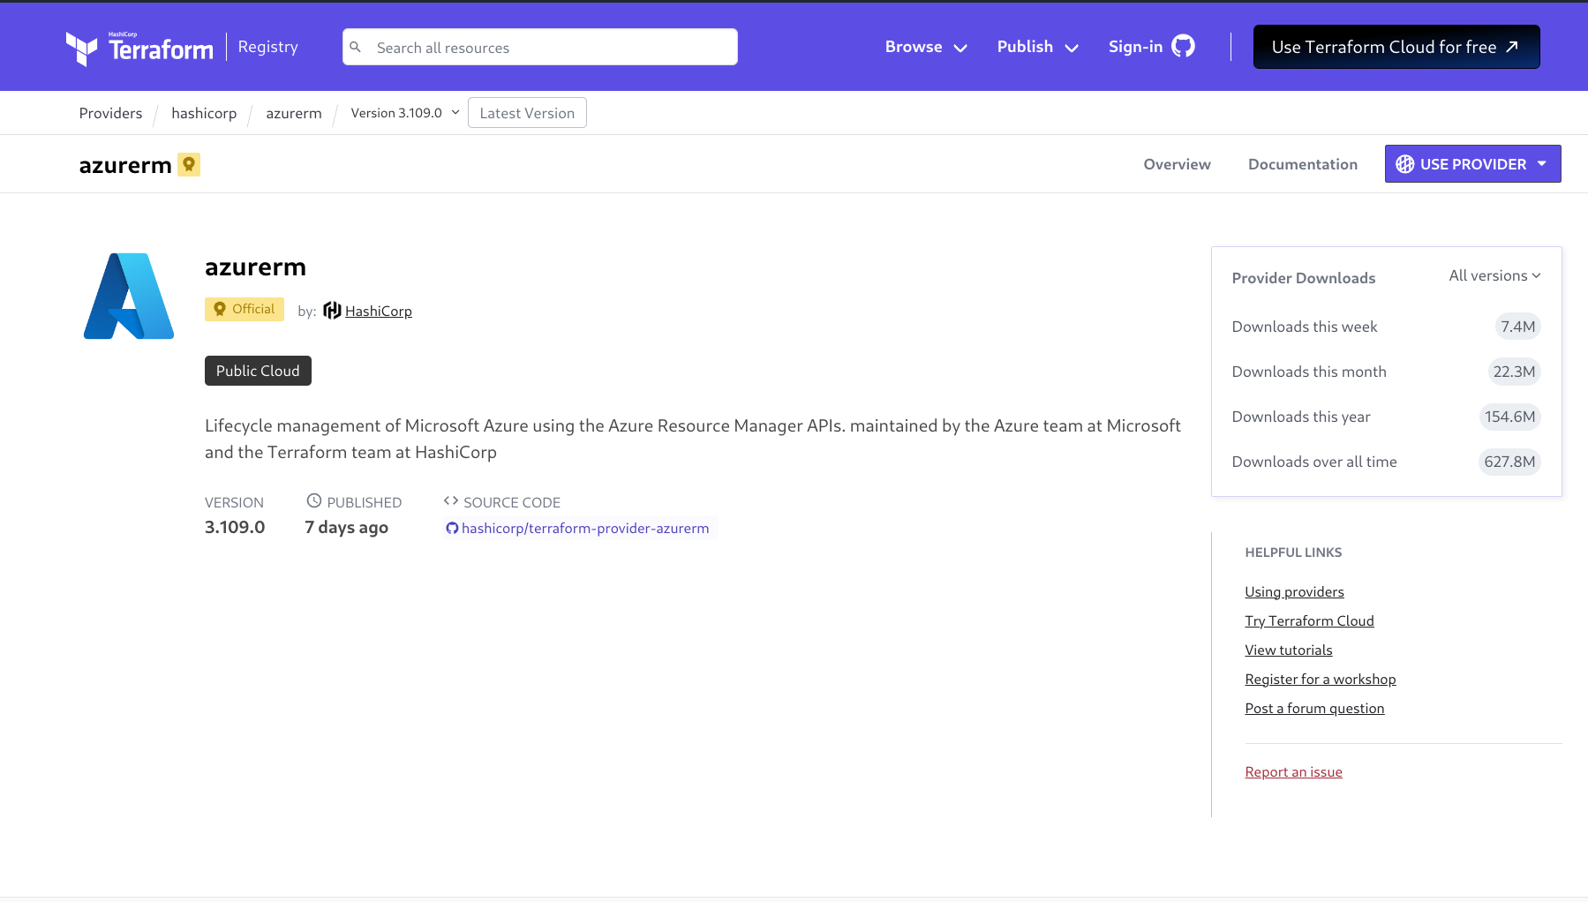
Task: Click the Official badge label
Action: pyautogui.click(x=245, y=309)
